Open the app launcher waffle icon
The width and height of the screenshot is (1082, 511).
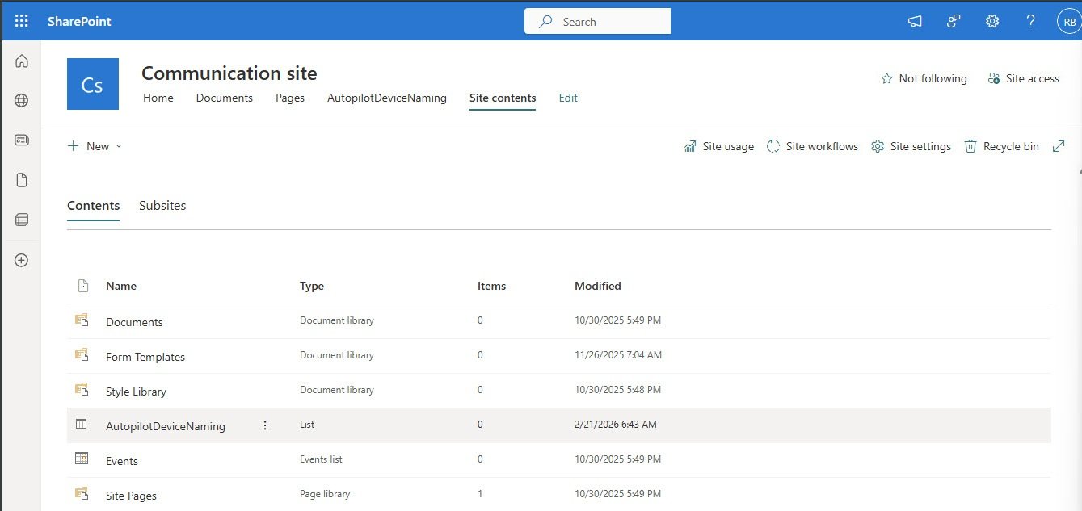click(22, 22)
